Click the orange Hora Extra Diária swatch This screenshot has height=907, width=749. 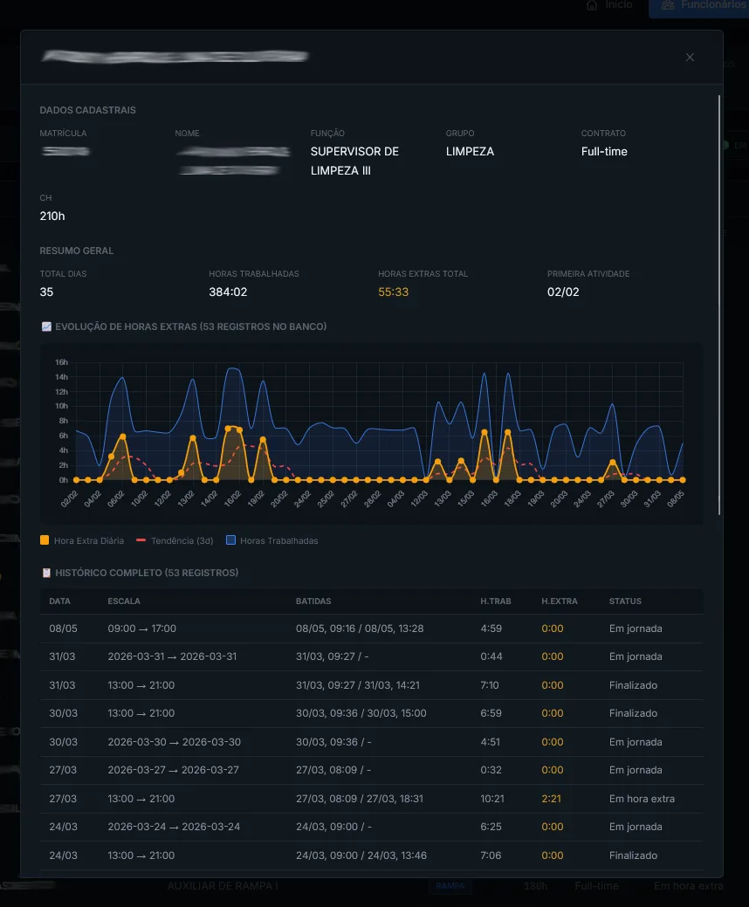[x=45, y=540]
